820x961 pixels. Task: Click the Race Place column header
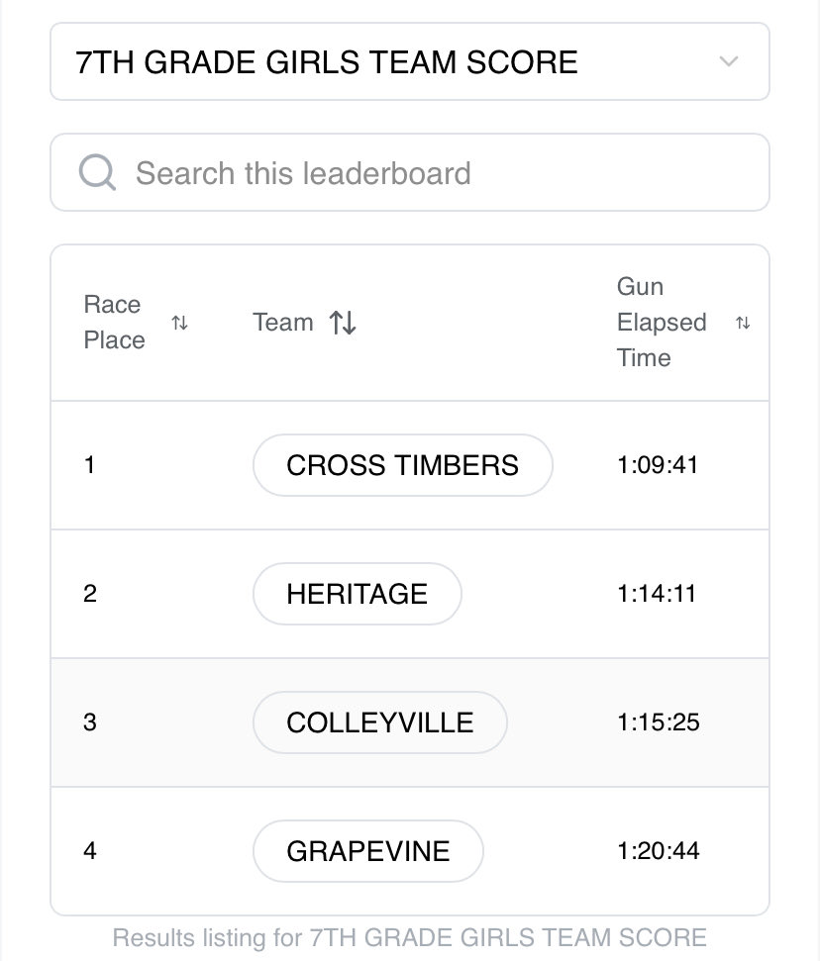(x=114, y=323)
